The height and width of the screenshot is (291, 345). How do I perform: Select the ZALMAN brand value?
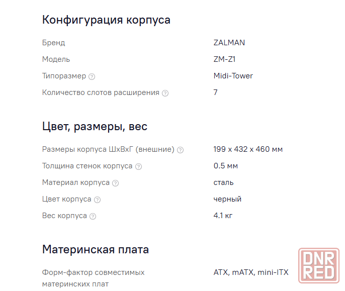pos(229,43)
